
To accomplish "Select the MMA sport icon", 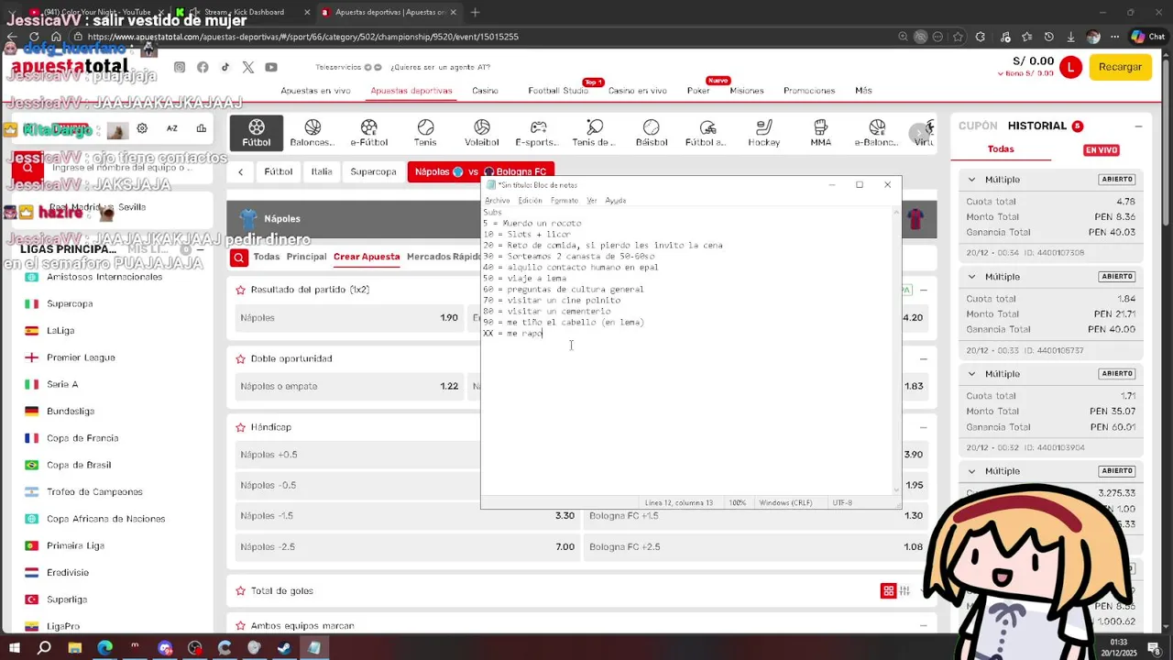I will (x=821, y=133).
